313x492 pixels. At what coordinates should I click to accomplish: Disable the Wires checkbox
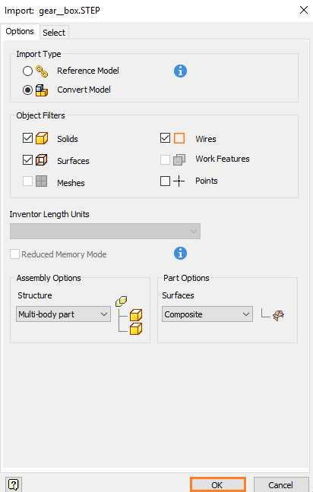165,137
